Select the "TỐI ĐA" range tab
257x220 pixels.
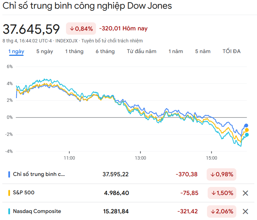click(x=232, y=51)
